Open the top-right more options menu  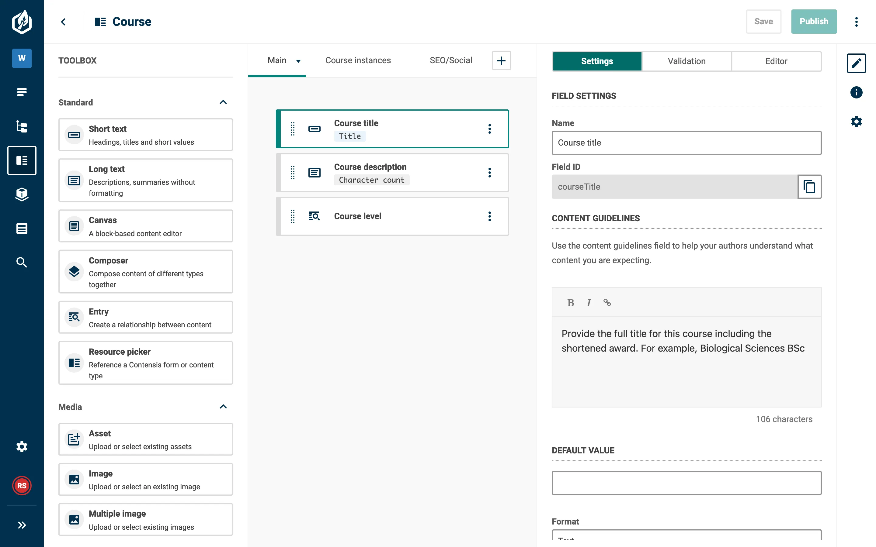coord(856,22)
